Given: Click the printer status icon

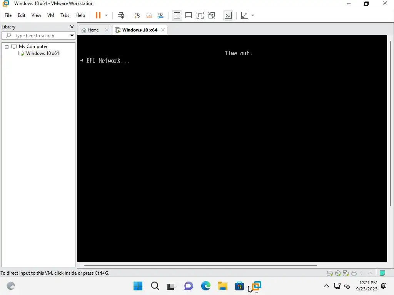Looking at the screenshot, I should coord(354,273).
